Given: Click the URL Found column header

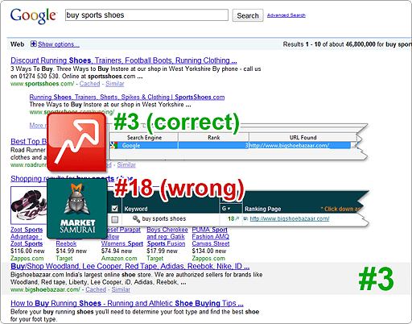Looking at the screenshot, I should [x=303, y=138].
